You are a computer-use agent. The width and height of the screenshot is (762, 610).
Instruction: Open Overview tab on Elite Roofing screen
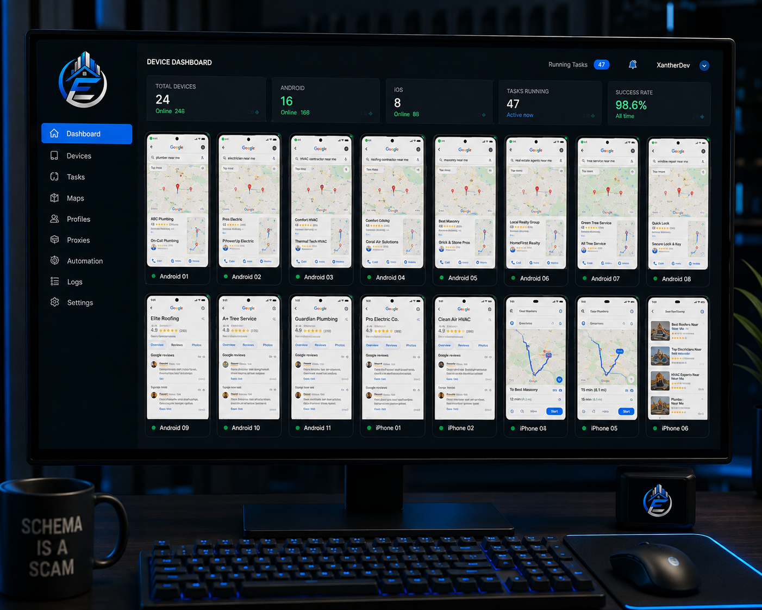pyautogui.click(x=157, y=345)
